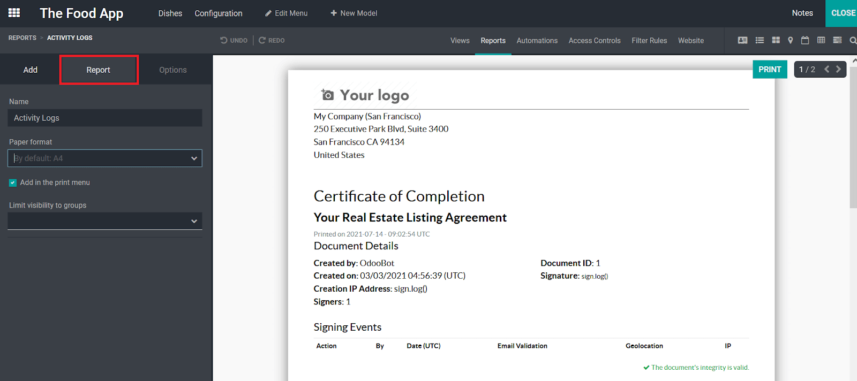Image resolution: width=857 pixels, height=381 pixels.
Task: Go to next report page
Action: (838, 69)
